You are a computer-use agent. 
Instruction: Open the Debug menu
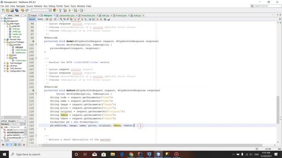pos(52,6)
